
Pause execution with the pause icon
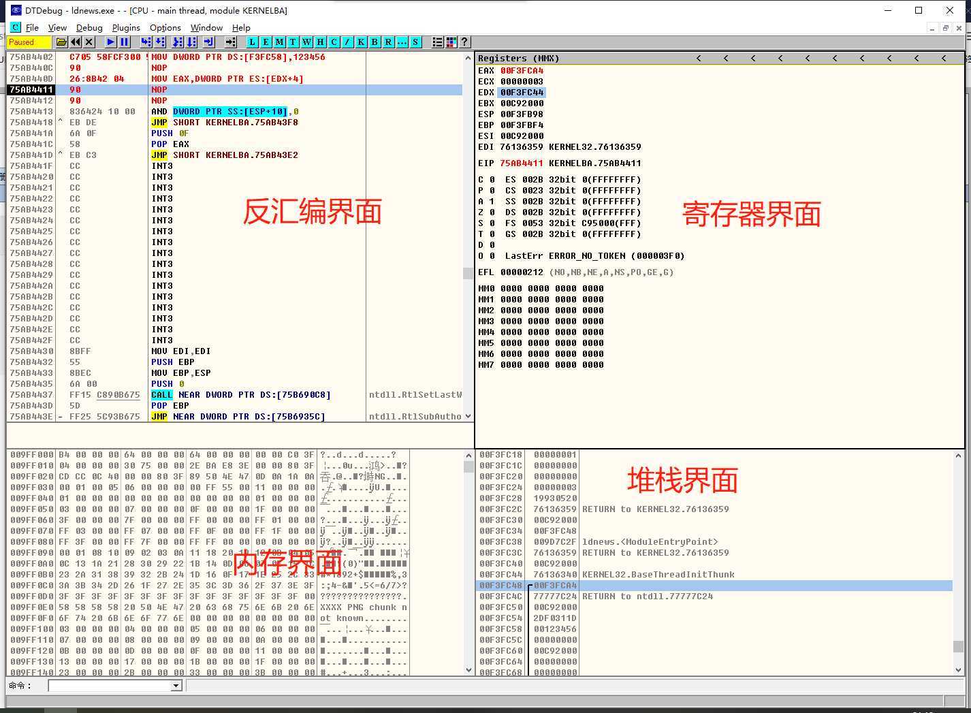click(124, 42)
